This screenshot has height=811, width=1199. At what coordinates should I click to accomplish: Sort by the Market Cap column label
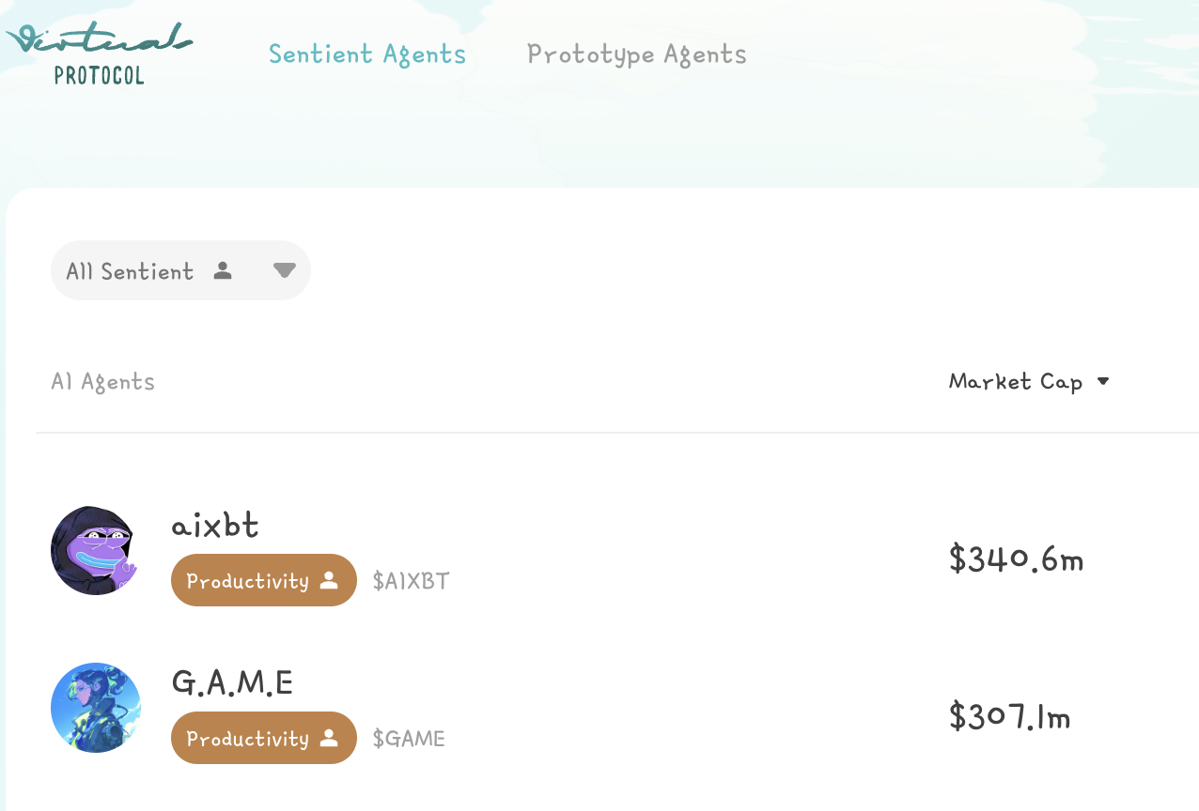point(1016,382)
